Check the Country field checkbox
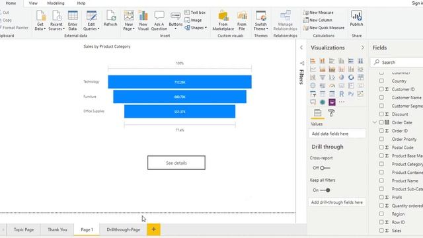This screenshot has width=423, height=238. (x=381, y=81)
